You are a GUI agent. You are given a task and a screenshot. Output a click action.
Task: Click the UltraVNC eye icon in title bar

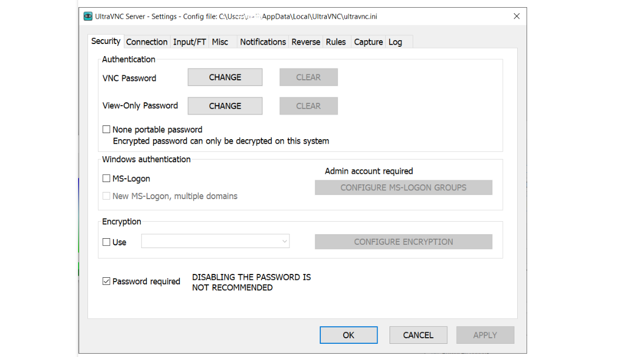88,17
